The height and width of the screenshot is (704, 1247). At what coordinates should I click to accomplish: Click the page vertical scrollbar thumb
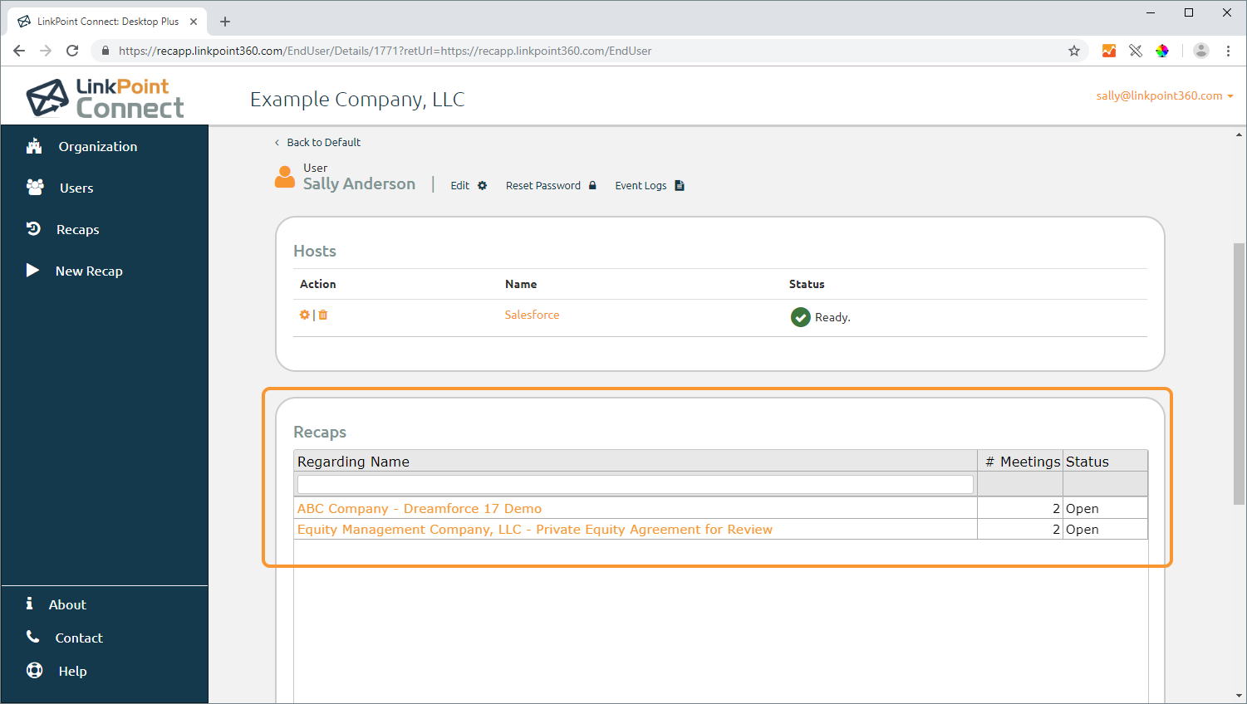click(x=1240, y=374)
